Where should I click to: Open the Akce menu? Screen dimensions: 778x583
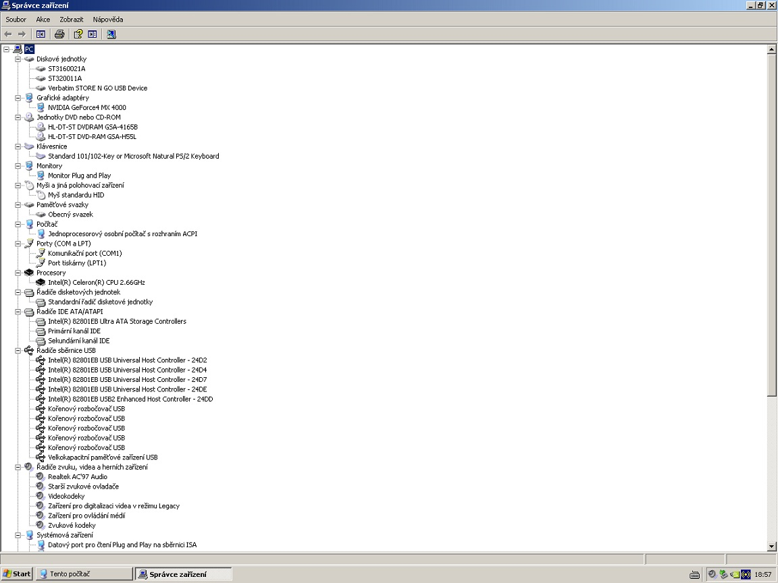pos(43,20)
